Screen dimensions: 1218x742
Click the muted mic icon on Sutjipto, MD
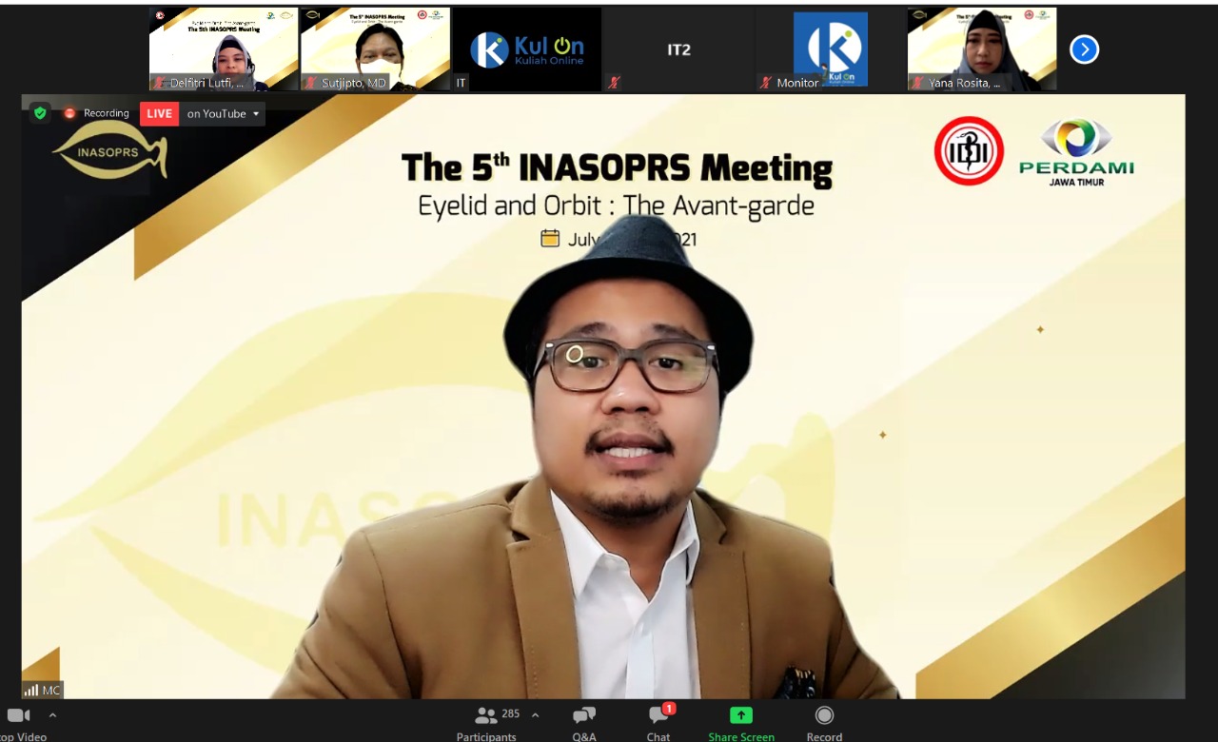(x=310, y=83)
